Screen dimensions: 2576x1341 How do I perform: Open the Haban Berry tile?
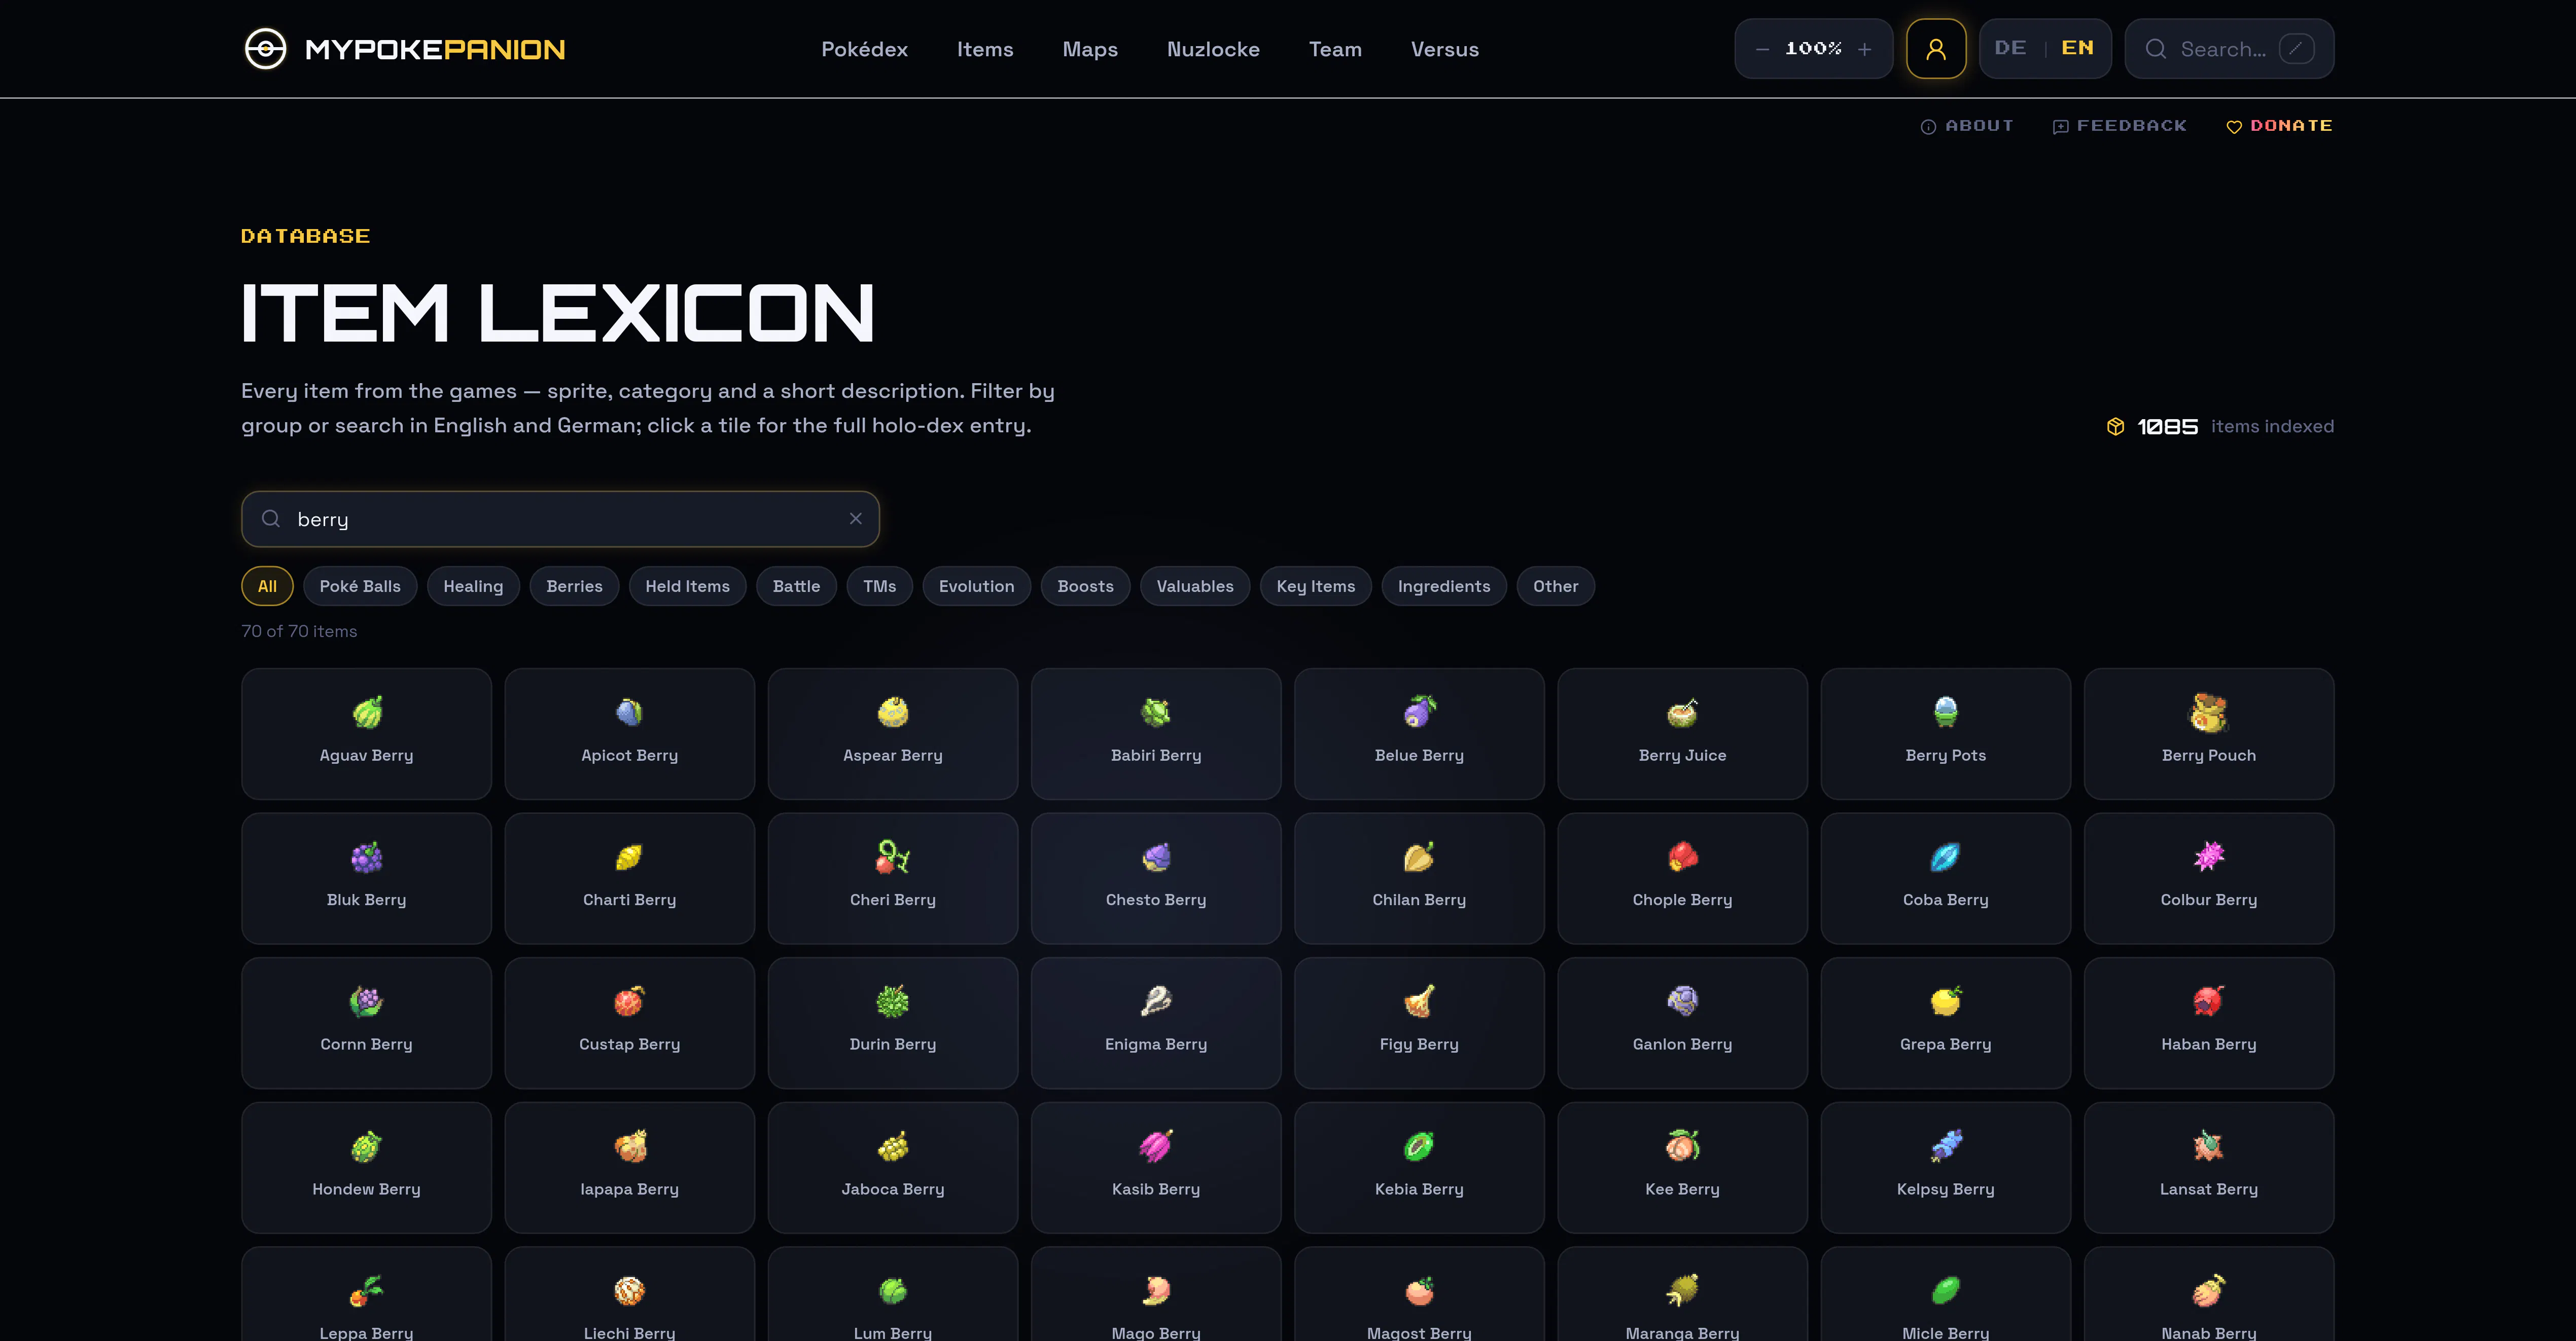click(x=2209, y=1023)
